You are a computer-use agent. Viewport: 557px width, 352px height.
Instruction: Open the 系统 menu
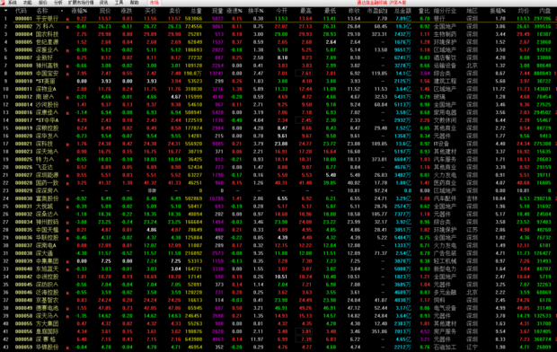click(x=13, y=3)
